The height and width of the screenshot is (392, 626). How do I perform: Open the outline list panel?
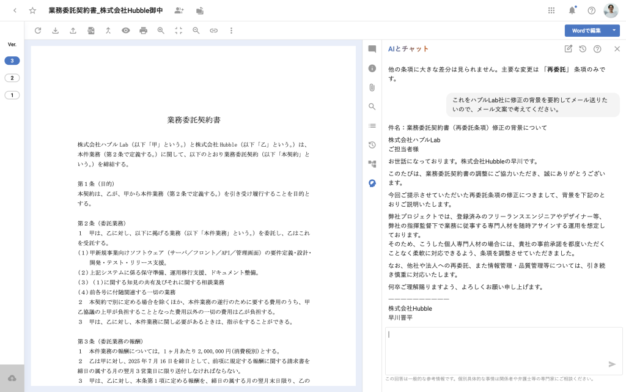click(x=372, y=126)
